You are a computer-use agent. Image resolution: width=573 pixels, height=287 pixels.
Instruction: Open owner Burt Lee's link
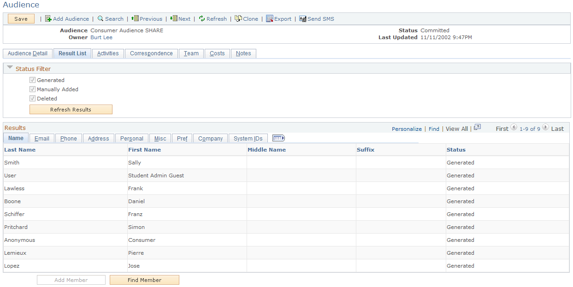101,37
